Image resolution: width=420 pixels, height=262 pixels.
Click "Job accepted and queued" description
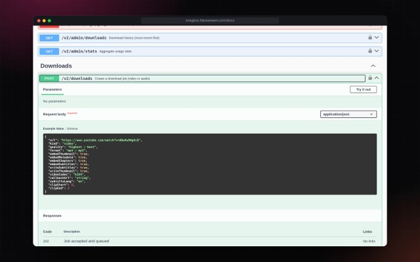coord(86,241)
